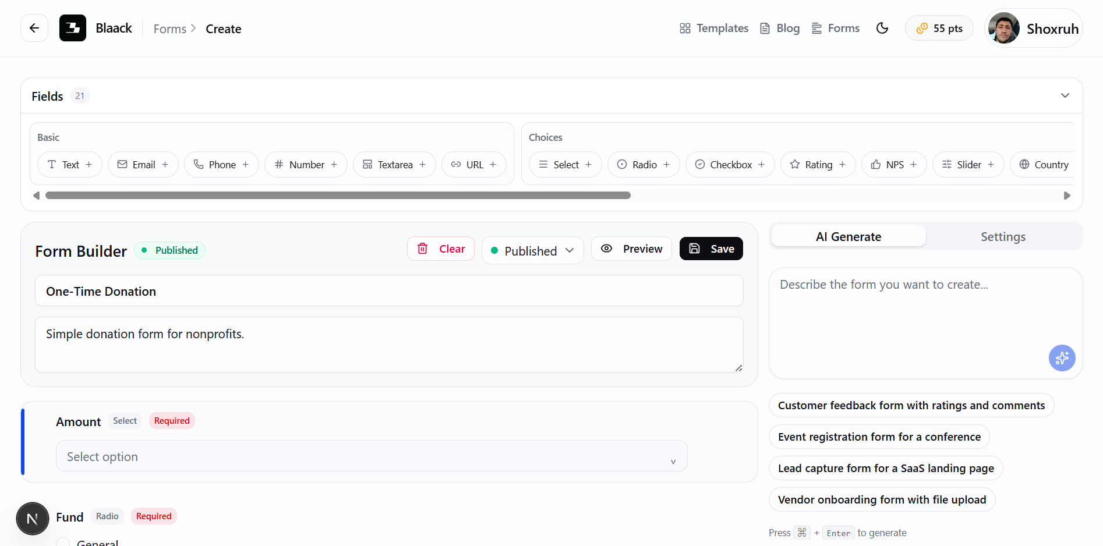Edit the form description textarea

point(389,345)
